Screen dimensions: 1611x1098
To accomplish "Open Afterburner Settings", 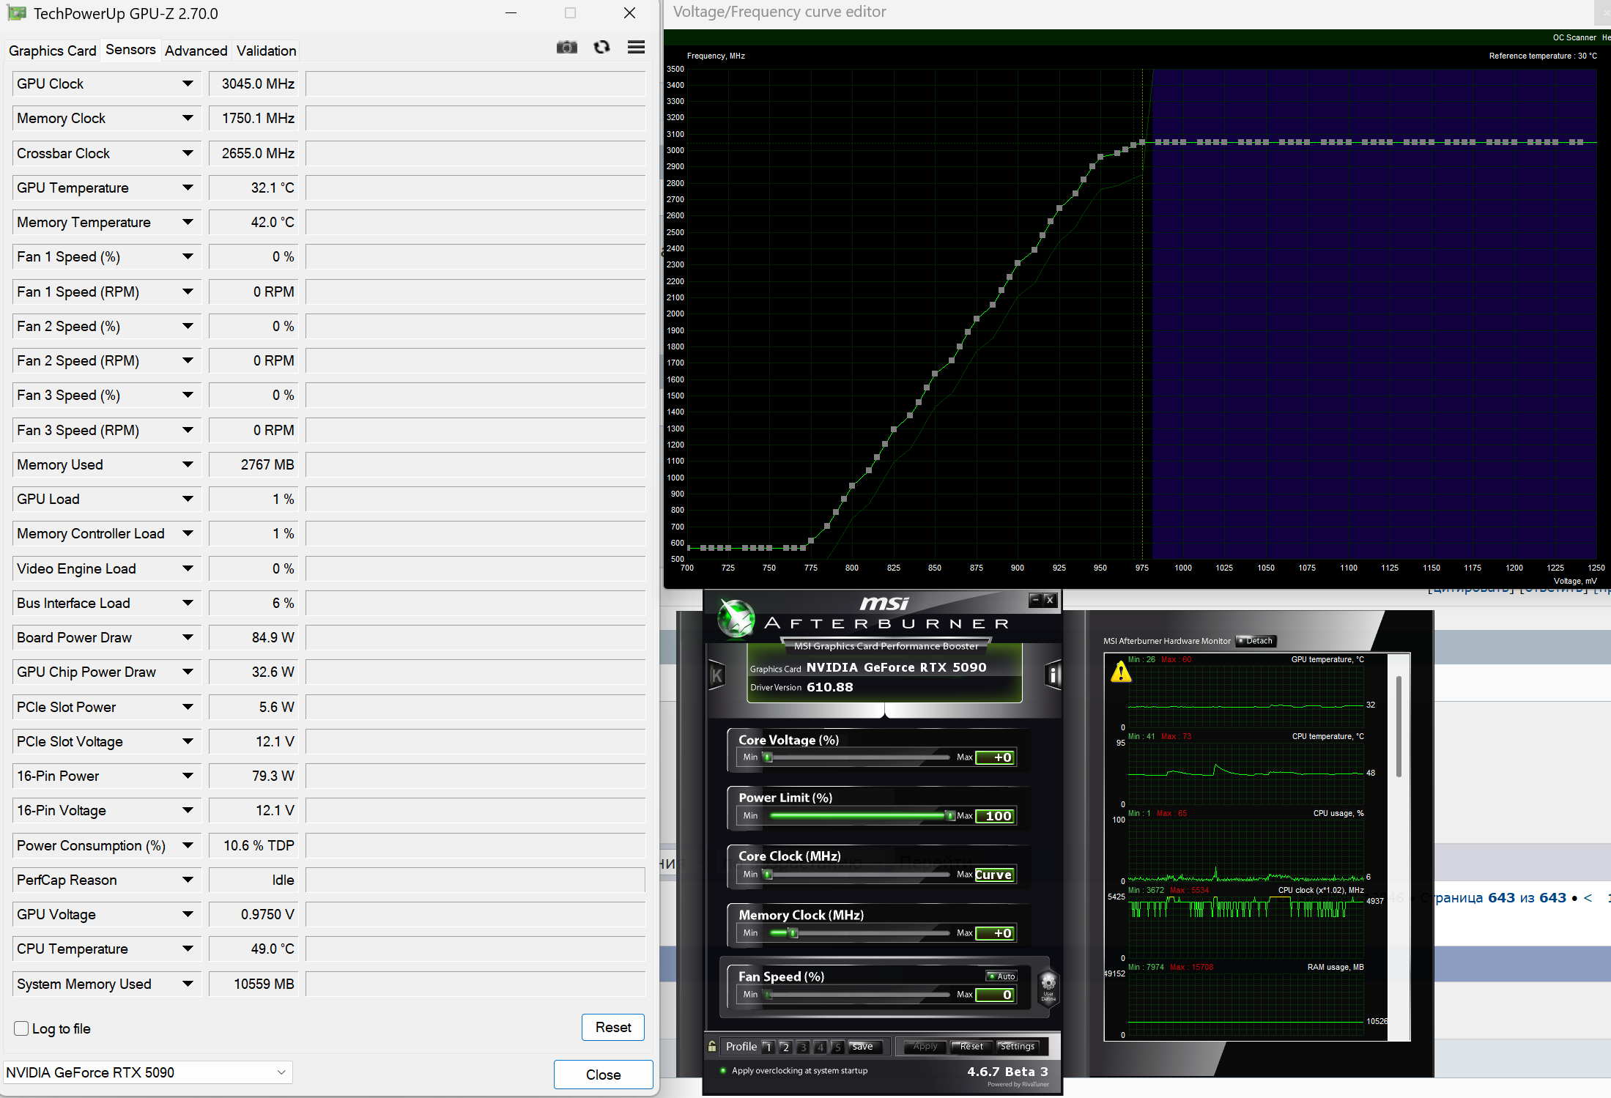I will coord(1018,1047).
